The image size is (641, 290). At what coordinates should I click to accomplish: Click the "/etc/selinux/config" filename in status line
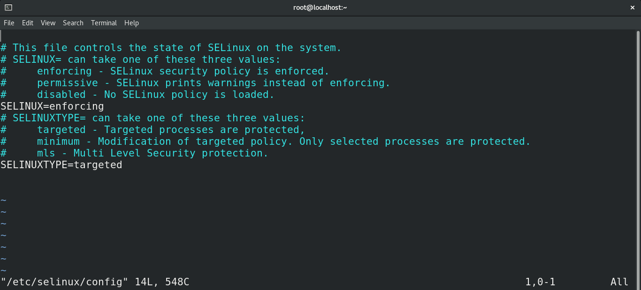pos(65,282)
